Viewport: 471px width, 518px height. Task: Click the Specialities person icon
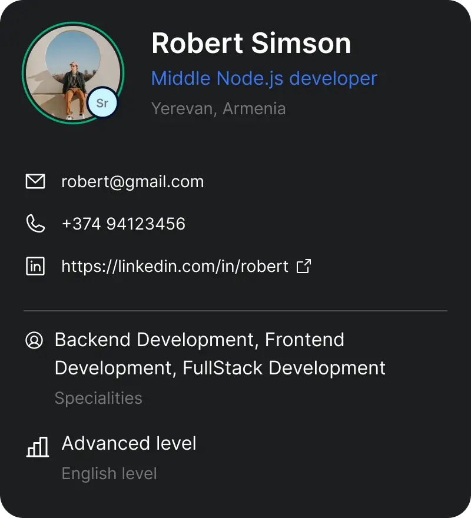pyautogui.click(x=34, y=340)
